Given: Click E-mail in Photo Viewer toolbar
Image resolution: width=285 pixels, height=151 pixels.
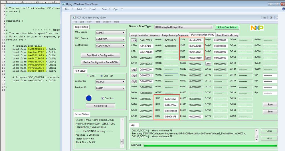Looking at the screenshot, I should 93,9.
